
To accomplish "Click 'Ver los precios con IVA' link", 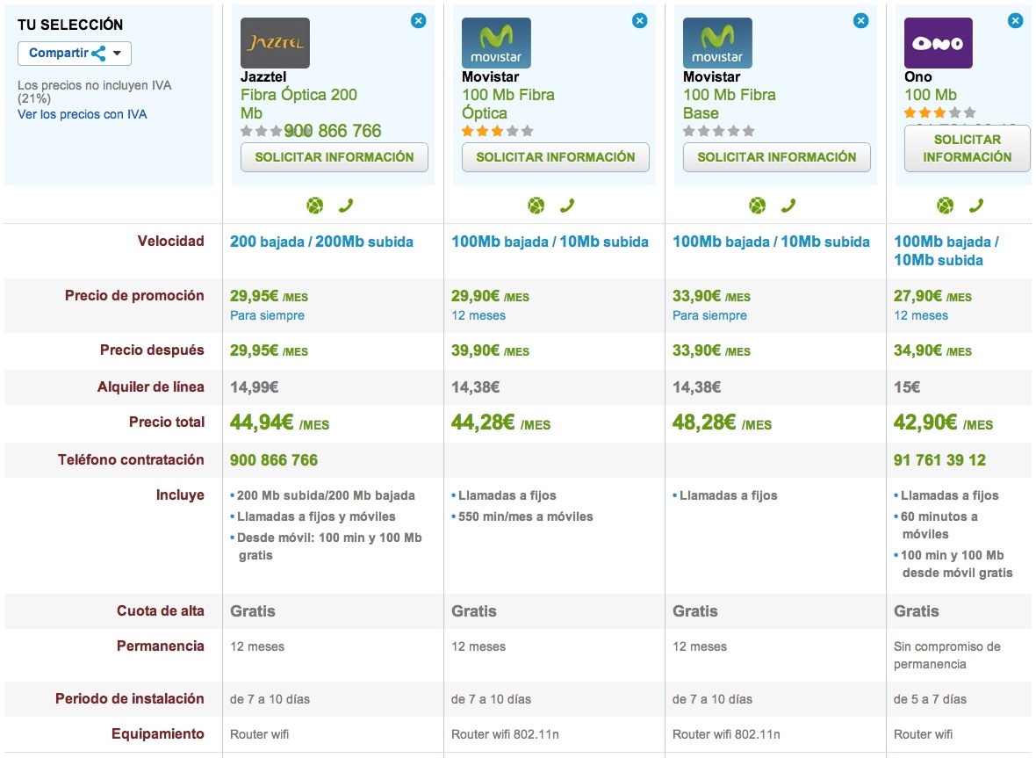I will [82, 114].
